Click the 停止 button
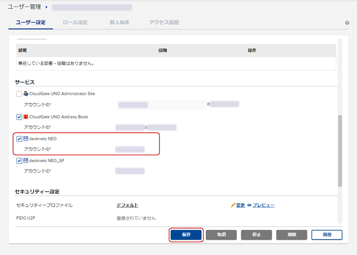 point(257,235)
